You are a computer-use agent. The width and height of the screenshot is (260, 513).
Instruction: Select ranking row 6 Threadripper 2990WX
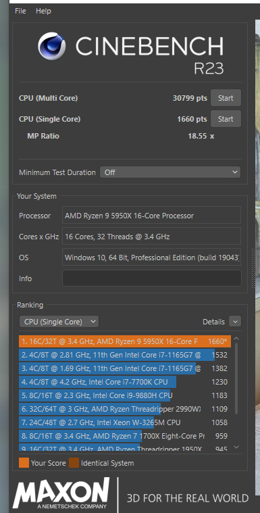pyautogui.click(x=125, y=409)
